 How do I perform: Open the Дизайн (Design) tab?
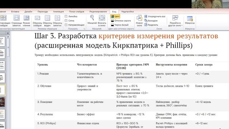[28, 11]
